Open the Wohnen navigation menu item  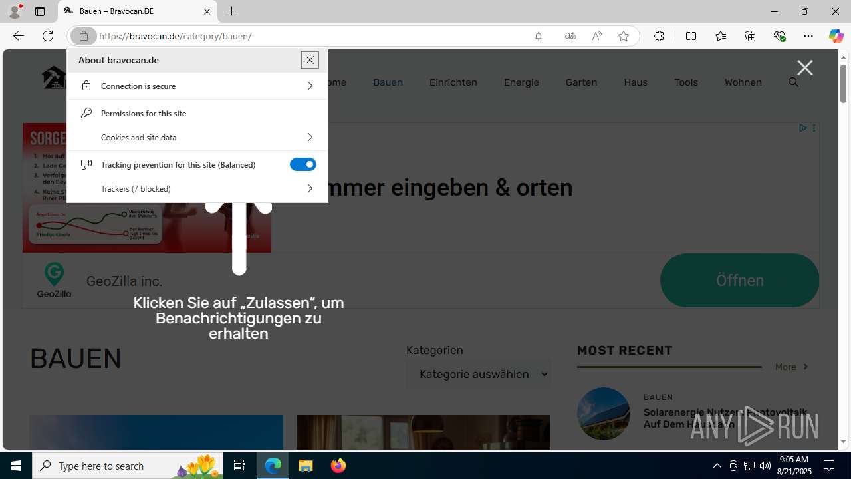coord(743,82)
